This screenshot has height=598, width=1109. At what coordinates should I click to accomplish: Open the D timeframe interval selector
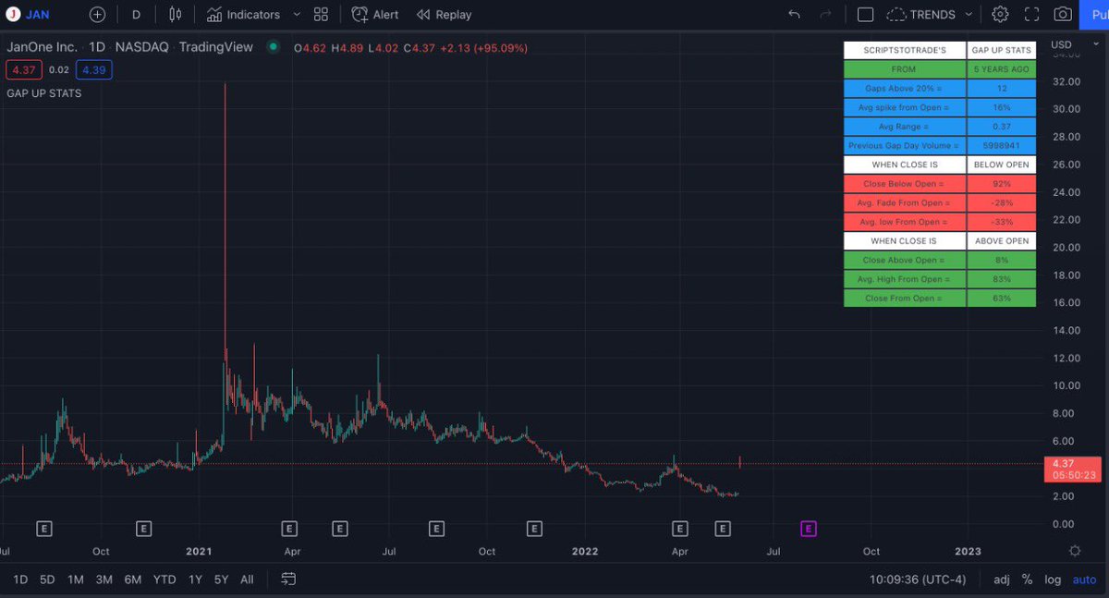[137, 15]
